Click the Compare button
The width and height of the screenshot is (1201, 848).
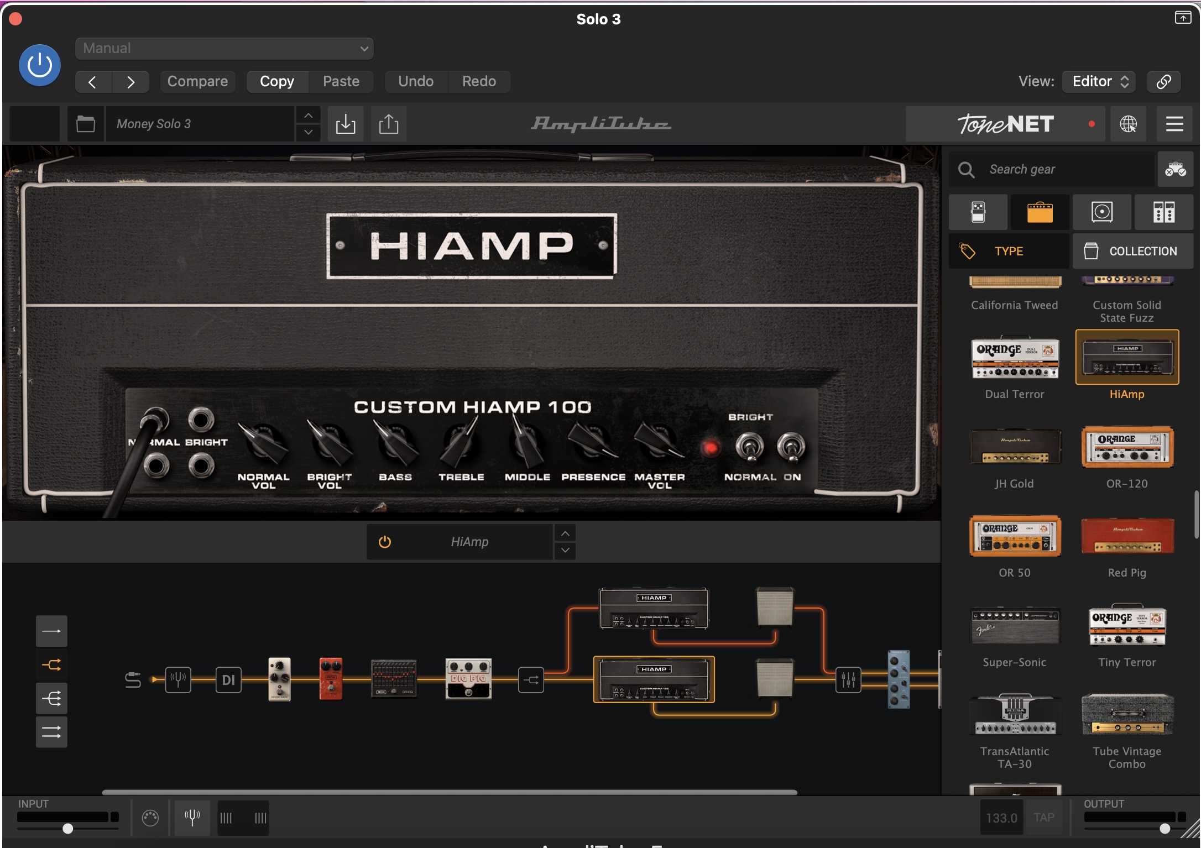coord(197,81)
